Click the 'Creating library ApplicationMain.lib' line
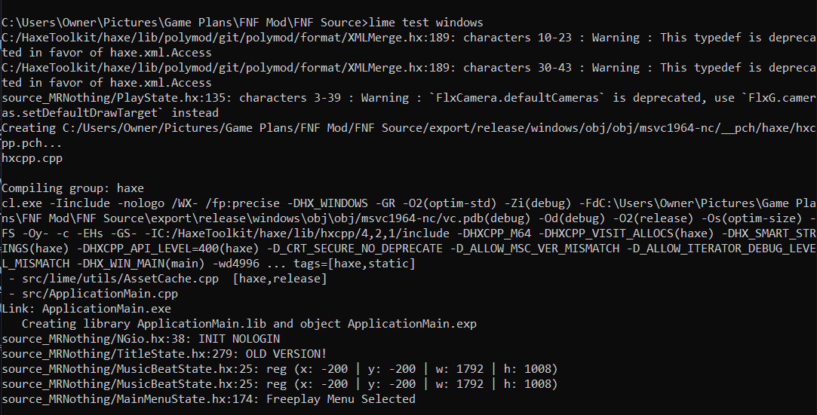 point(249,323)
